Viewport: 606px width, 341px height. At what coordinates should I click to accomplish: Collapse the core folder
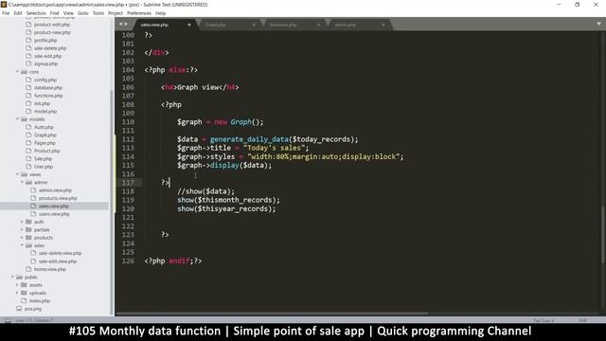tap(17, 72)
